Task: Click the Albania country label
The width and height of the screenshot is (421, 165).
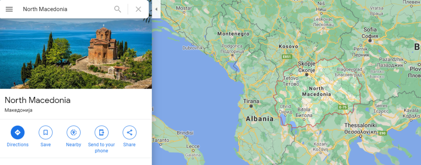Action: (x=260, y=119)
